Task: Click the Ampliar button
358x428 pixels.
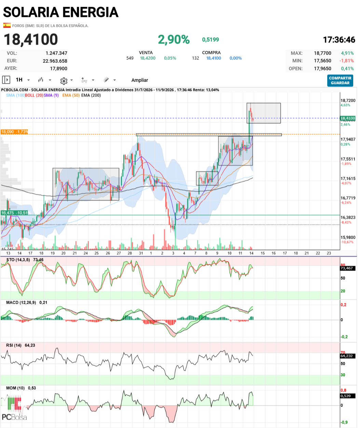Action: pos(140,80)
